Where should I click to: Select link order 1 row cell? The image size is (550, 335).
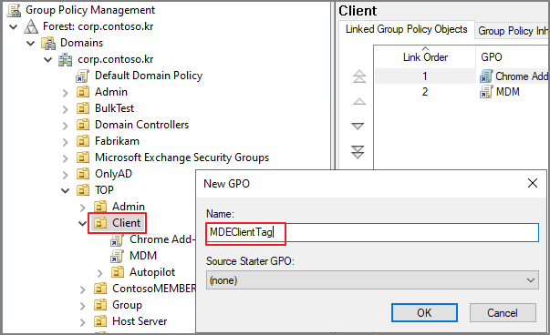click(x=425, y=76)
